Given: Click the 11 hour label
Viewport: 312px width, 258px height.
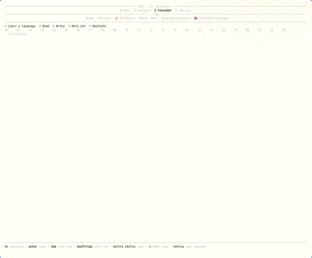Looking at the screenshot, I should tap(139, 30).
